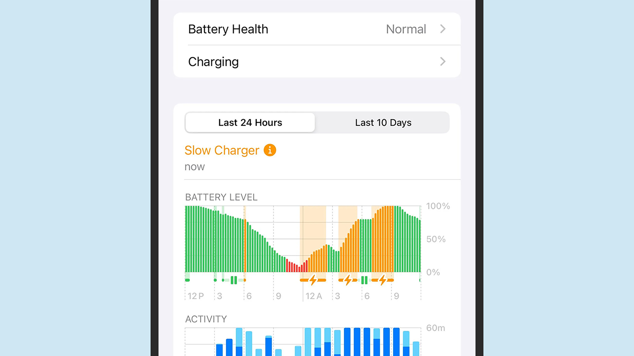Switch to Last 10 Days tab
This screenshot has width=634, height=356.
(x=383, y=122)
